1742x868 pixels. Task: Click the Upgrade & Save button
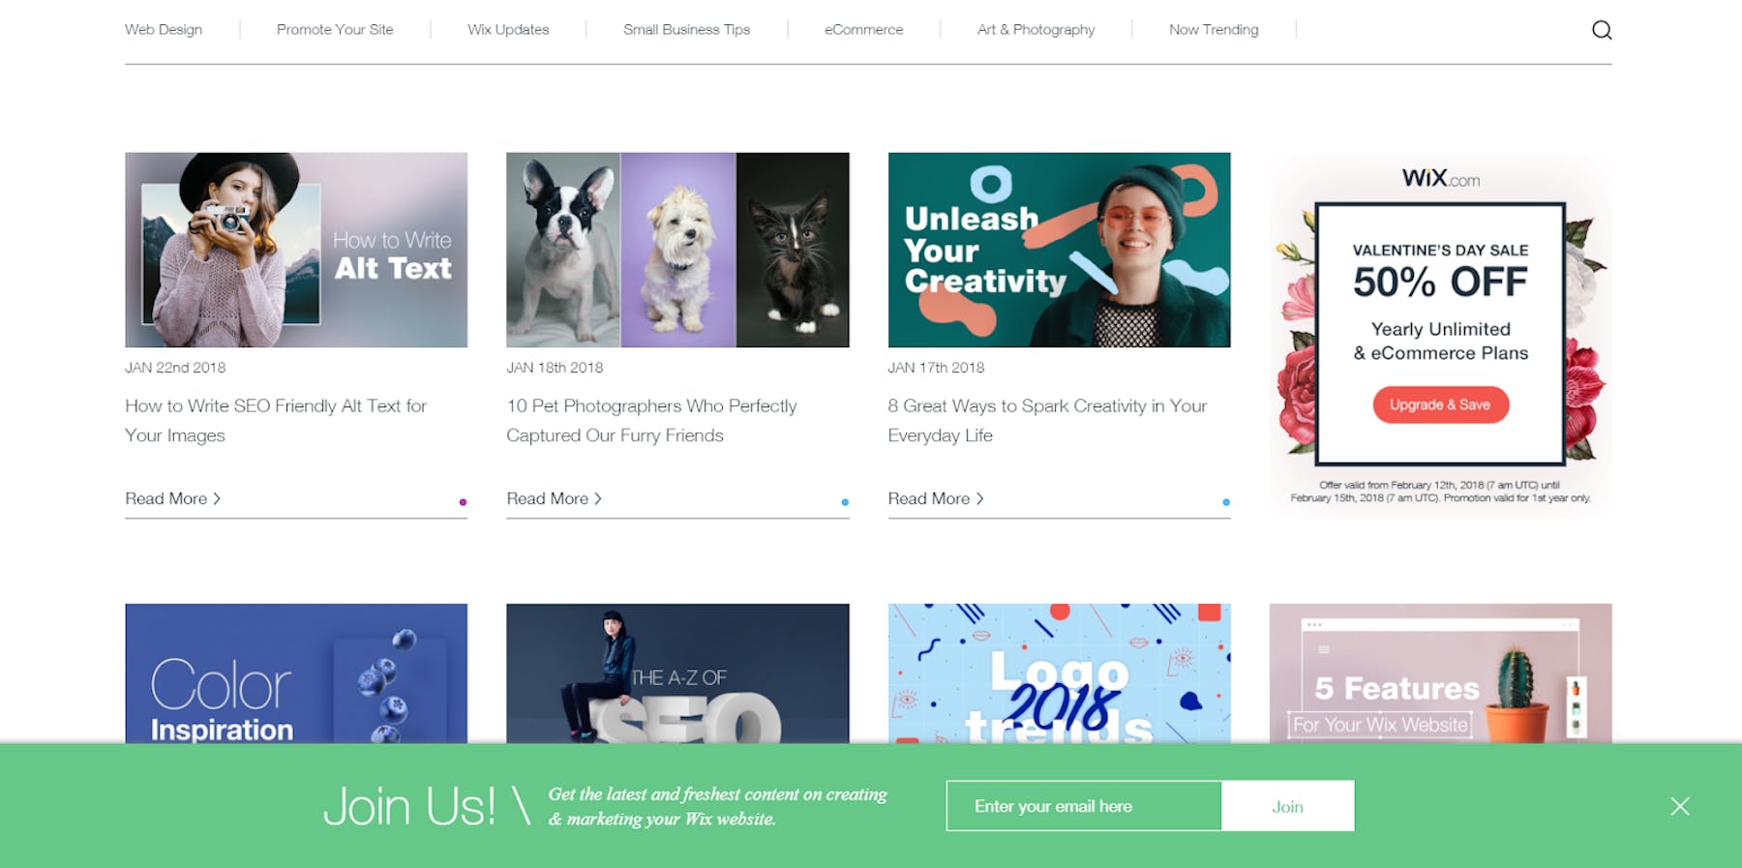click(x=1440, y=404)
